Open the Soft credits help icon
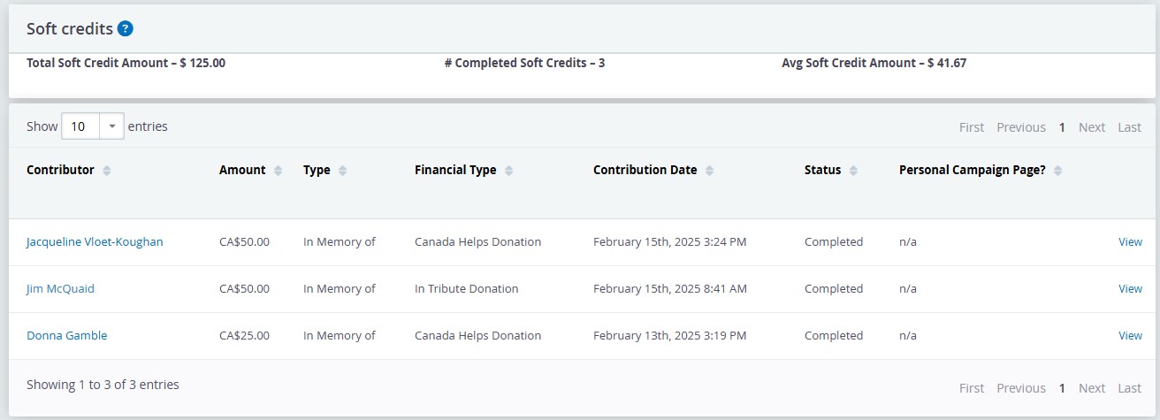The height and width of the screenshot is (420, 1160). [x=126, y=29]
